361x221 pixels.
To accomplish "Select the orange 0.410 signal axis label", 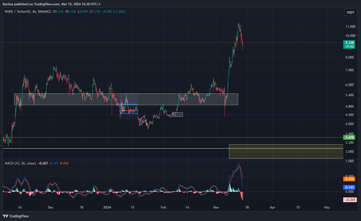I will 349,179.
